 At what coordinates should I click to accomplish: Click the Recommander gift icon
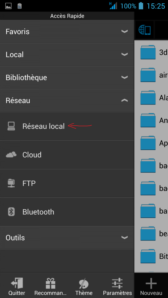[x=50, y=283]
